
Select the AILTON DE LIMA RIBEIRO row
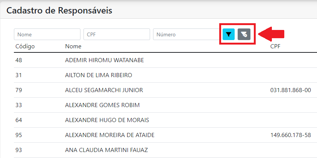point(165,75)
